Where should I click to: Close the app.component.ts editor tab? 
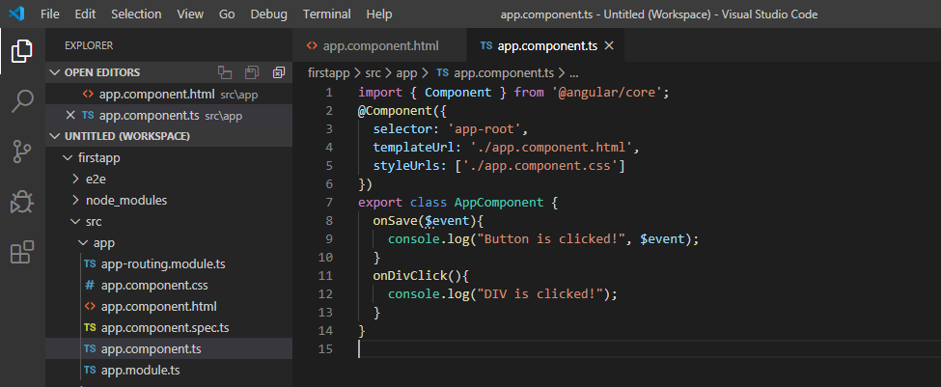(609, 45)
